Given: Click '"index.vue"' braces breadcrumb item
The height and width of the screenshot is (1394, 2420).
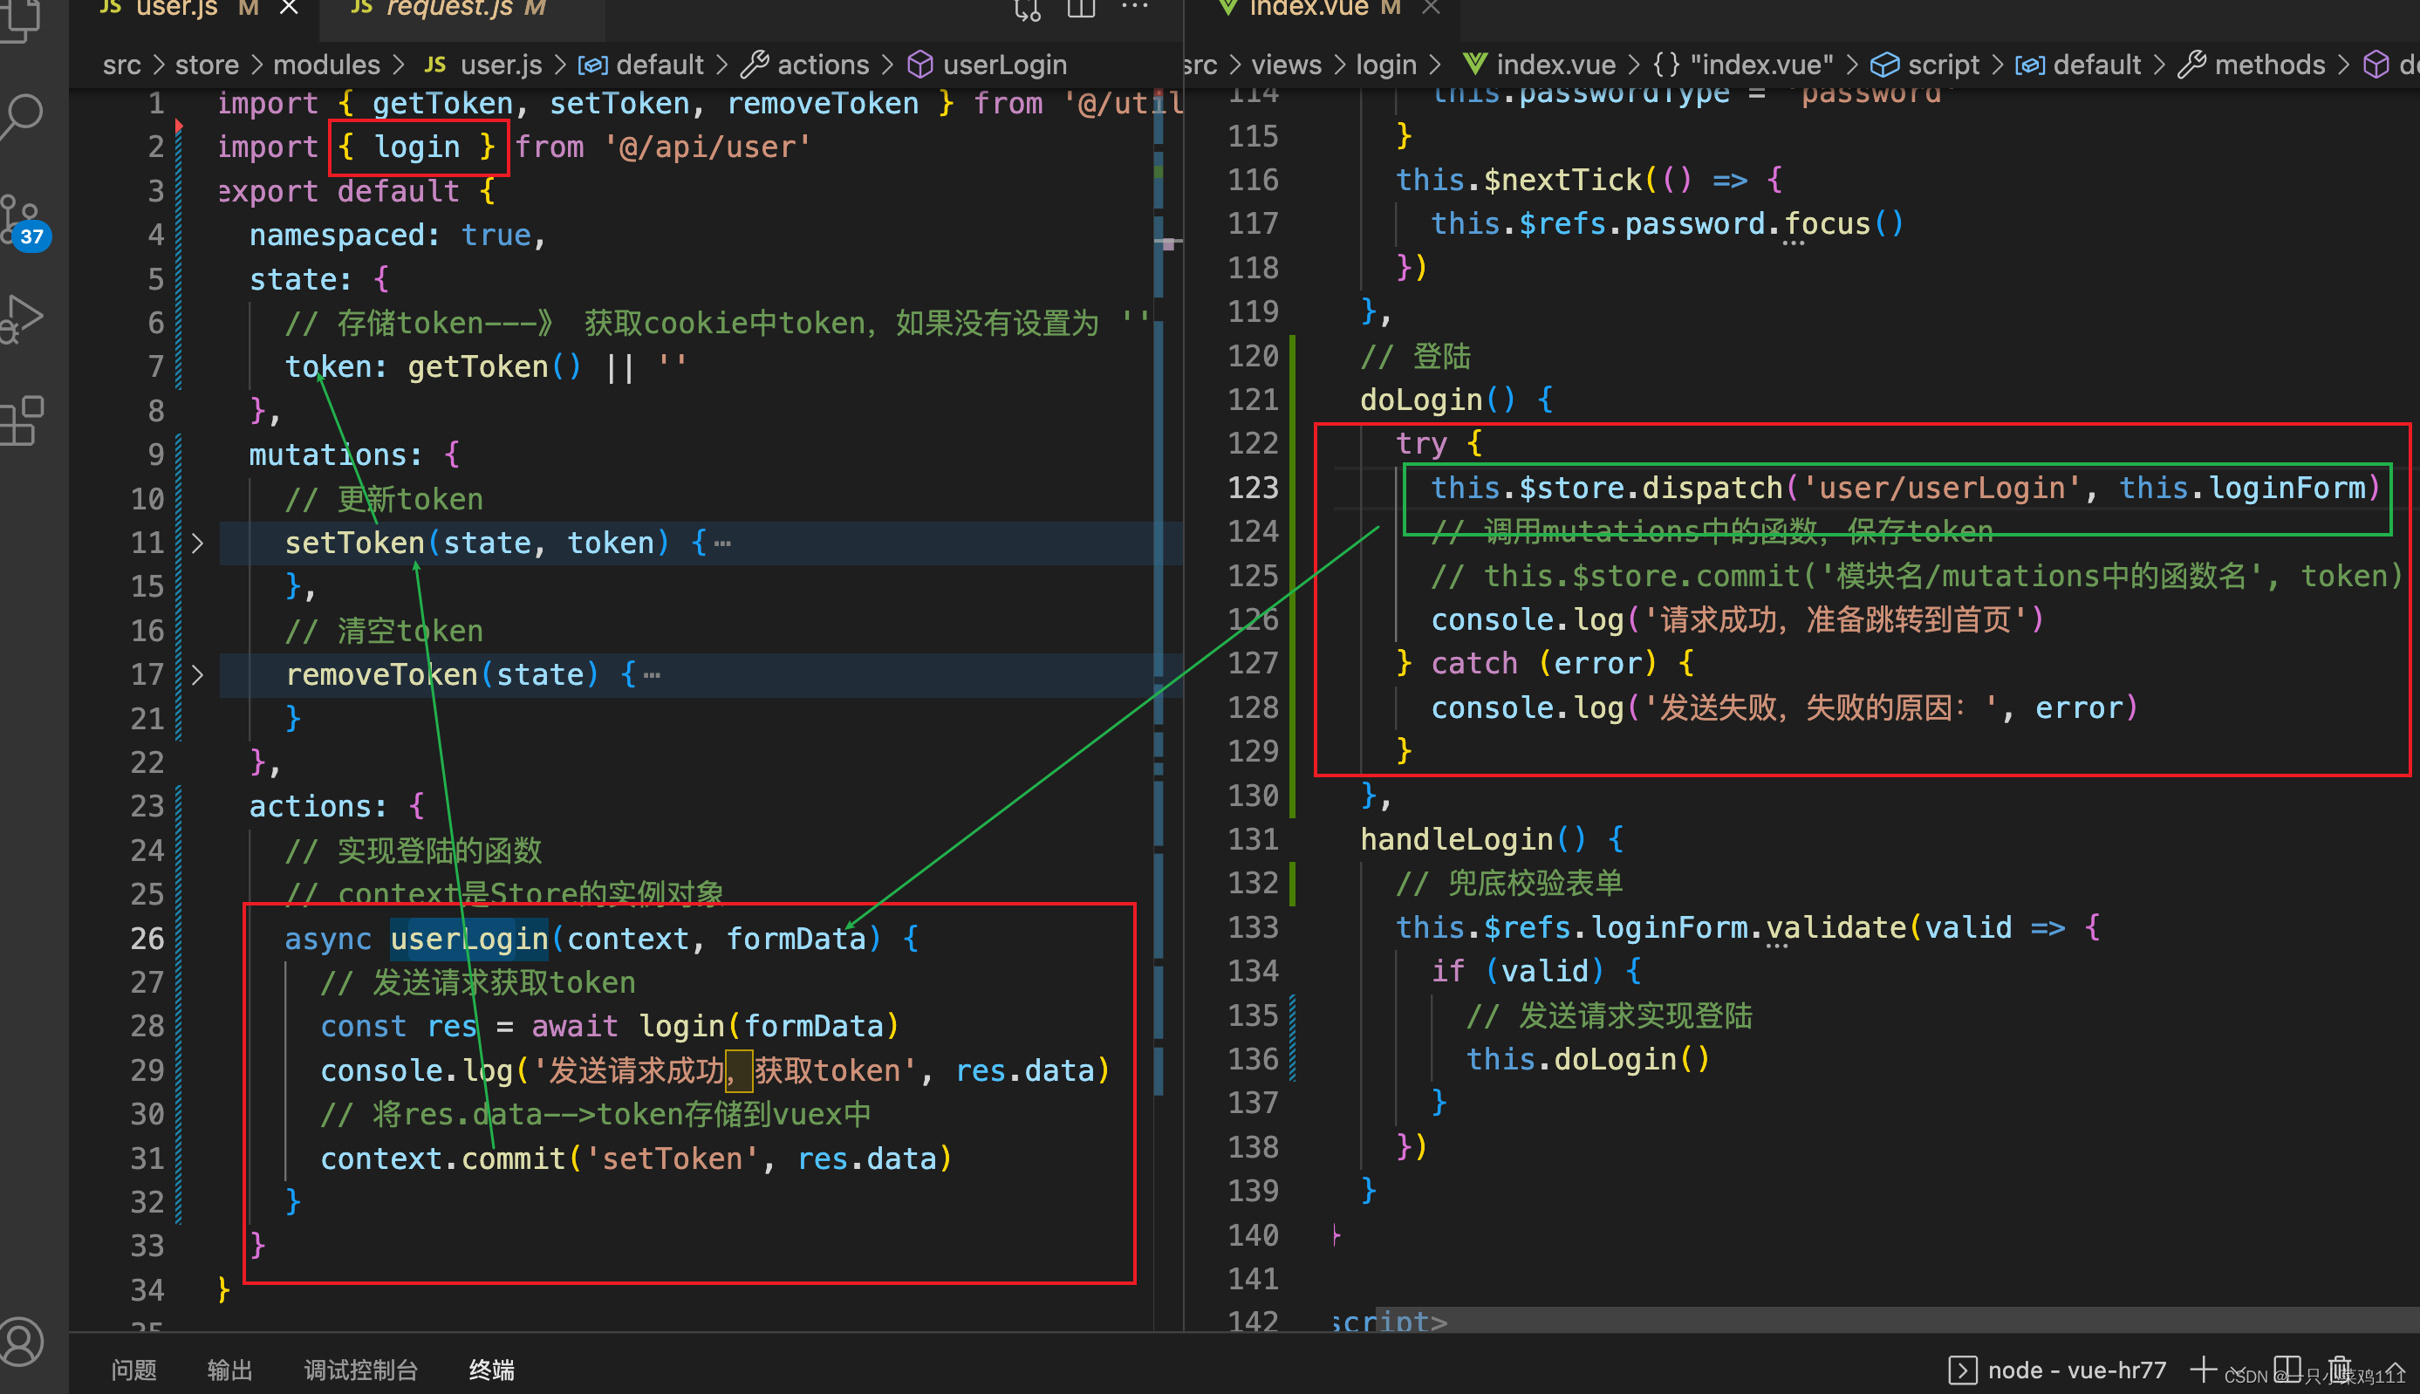Looking at the screenshot, I should coord(1743,65).
